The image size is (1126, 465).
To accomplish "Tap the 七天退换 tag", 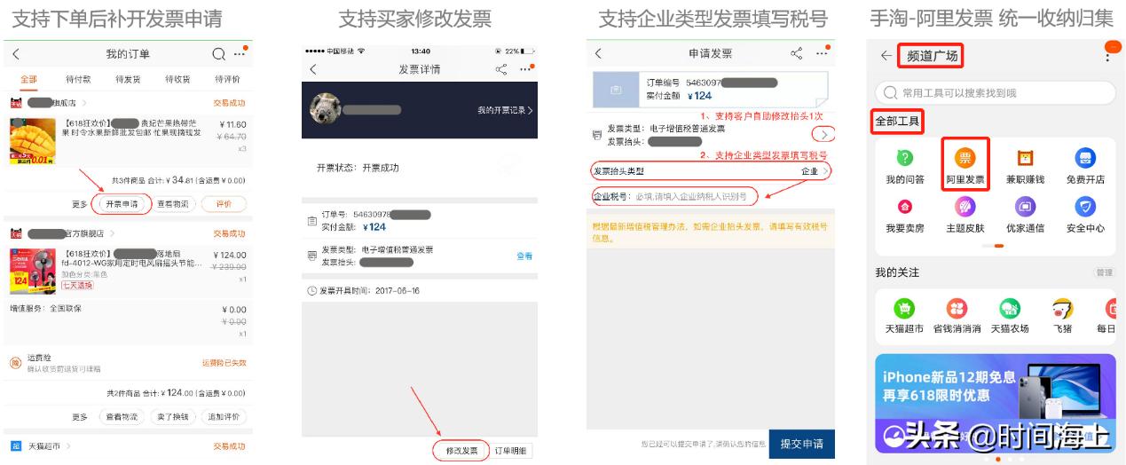I will click(x=76, y=285).
